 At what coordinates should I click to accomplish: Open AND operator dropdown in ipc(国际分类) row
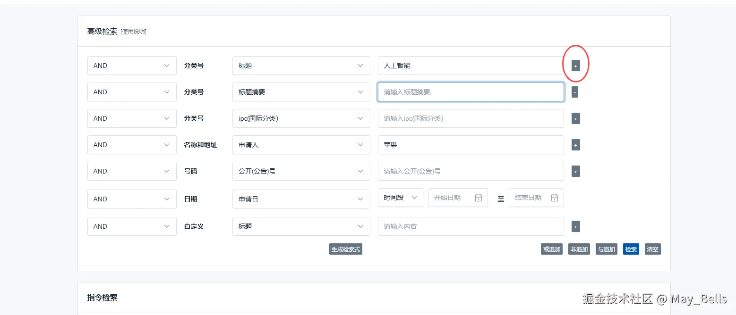click(132, 118)
